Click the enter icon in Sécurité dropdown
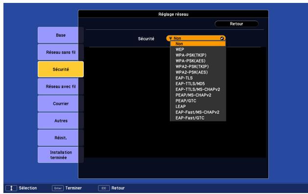308x194 pixels. pos(222,39)
